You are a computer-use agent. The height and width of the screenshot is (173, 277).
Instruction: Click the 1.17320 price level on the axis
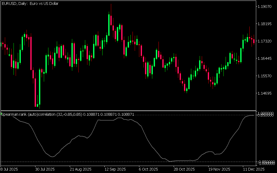click(x=265, y=41)
